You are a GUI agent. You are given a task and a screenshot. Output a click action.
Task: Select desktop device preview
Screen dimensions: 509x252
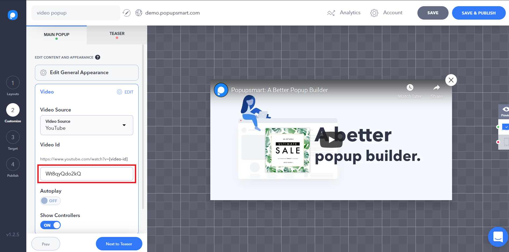506,127
